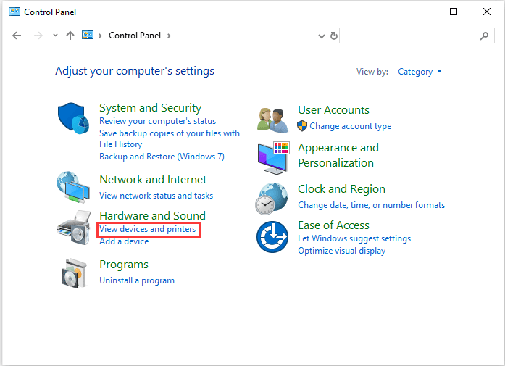This screenshot has width=505, height=366.
Task: Click Let Windows suggest settings
Action: click(354, 238)
